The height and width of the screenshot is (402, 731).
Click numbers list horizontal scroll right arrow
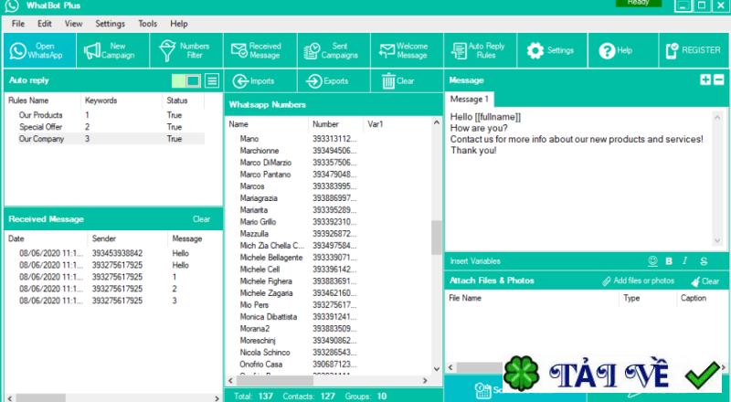coord(425,381)
